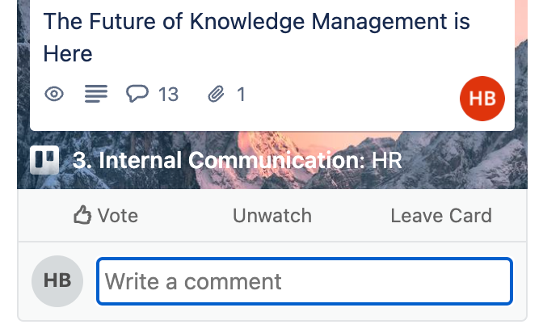The height and width of the screenshot is (333, 543).
Task: Click the watching eye icon on the card
Action: 54,95
